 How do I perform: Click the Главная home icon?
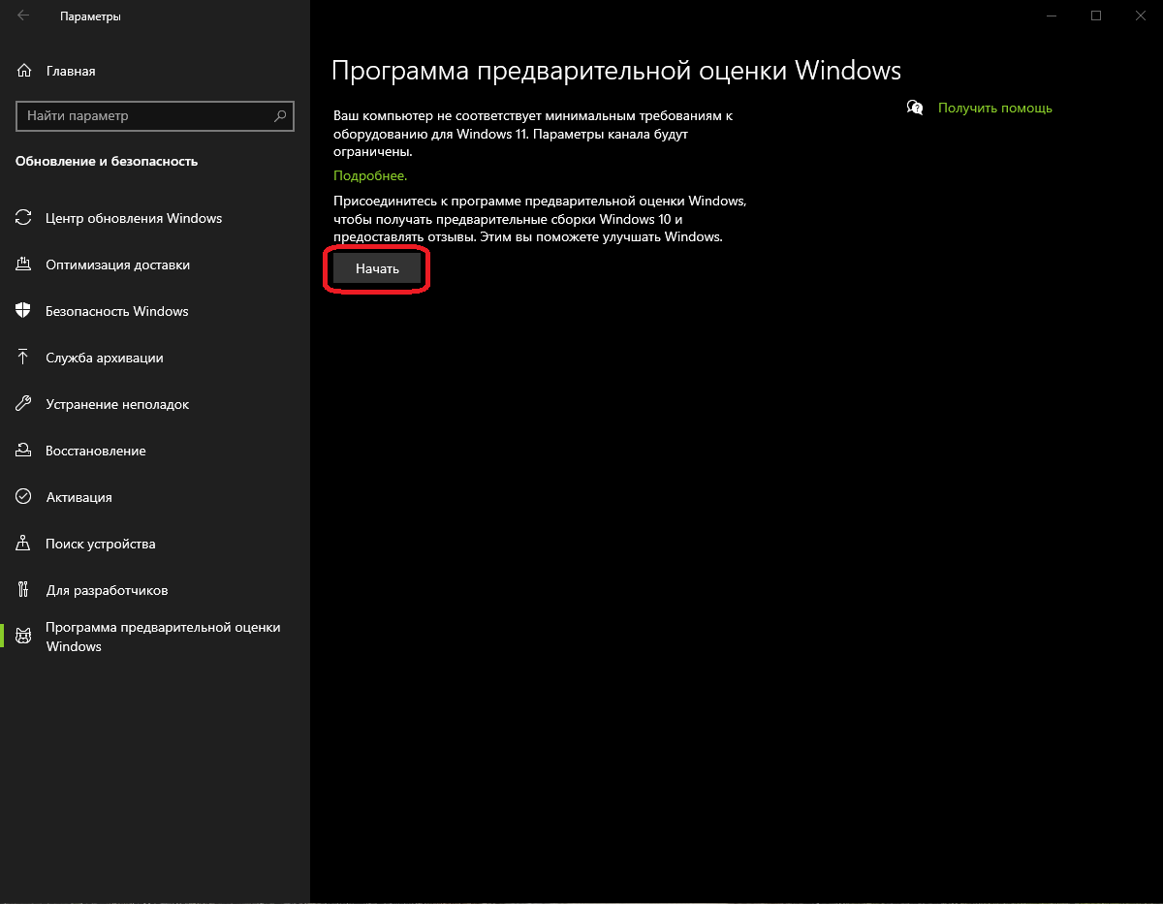coord(24,71)
